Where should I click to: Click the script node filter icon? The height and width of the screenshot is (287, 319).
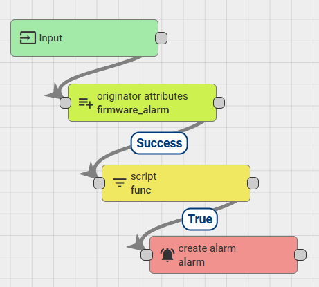click(x=120, y=183)
